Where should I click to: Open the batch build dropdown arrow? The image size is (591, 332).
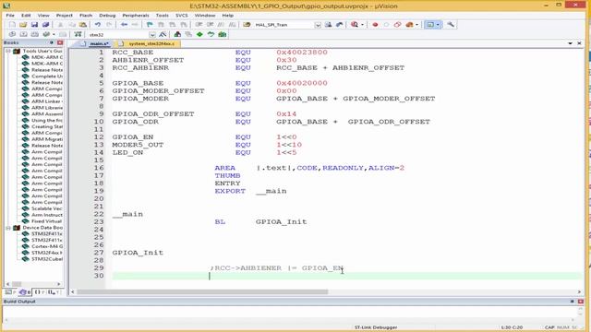coord(54,34)
